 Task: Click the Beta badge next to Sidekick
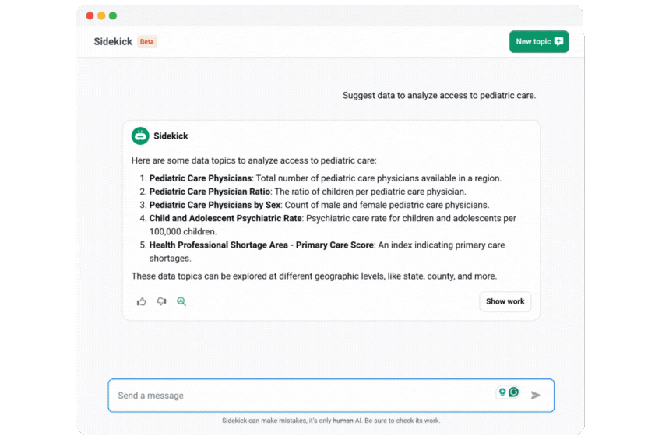point(147,42)
